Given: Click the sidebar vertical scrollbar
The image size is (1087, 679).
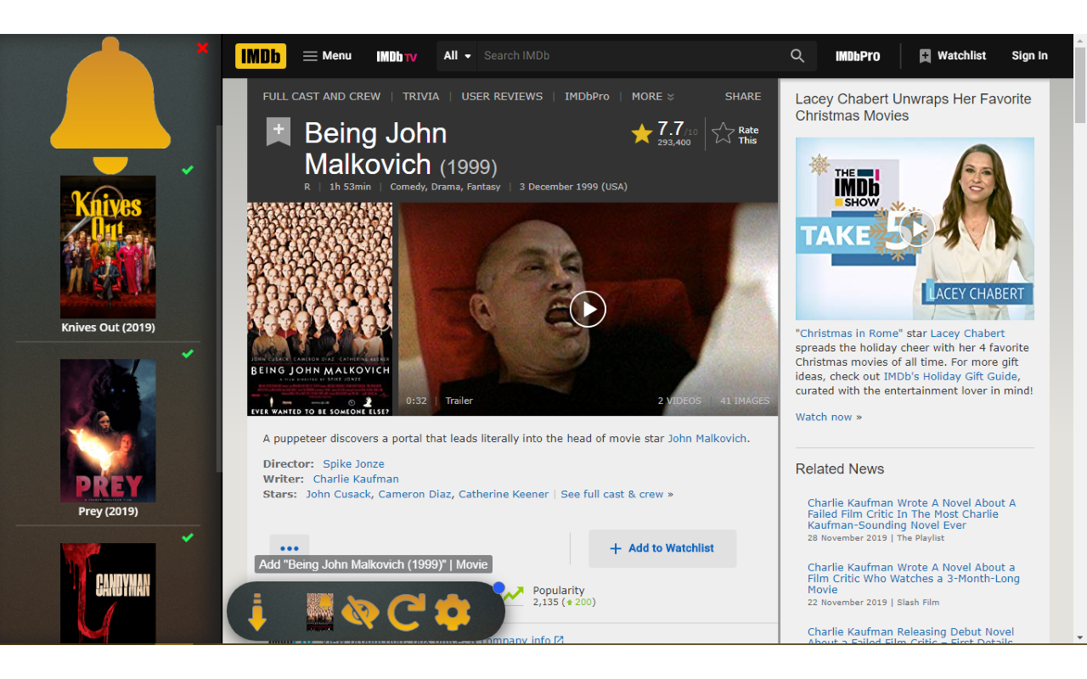Looking at the screenshot, I should pyautogui.click(x=218, y=299).
